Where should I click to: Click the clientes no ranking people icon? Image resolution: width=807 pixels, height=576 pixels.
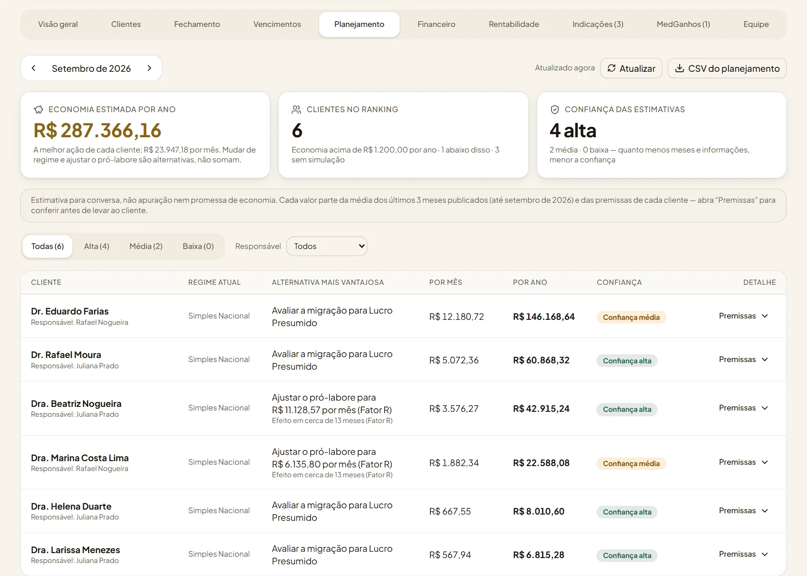pos(296,109)
